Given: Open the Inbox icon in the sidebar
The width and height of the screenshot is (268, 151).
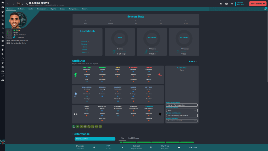Looking at the screenshot, I should tap(2, 7).
